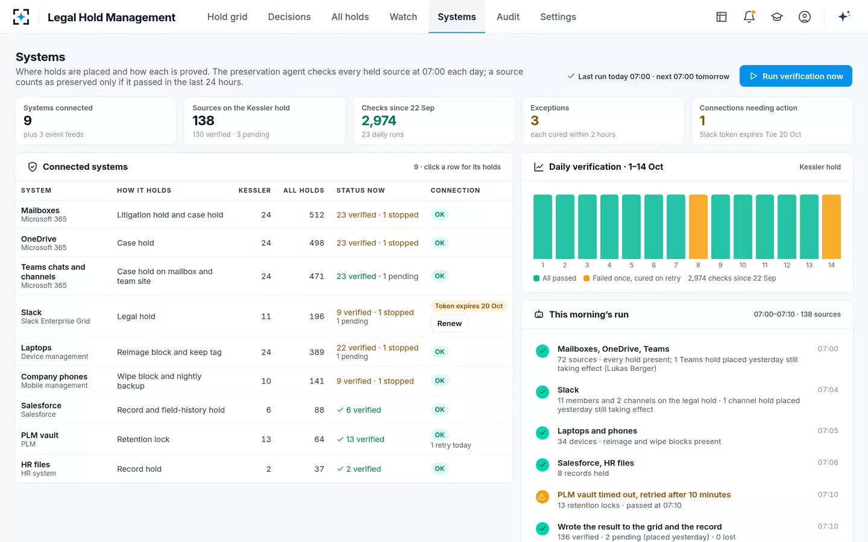Screen dimensions: 868x542
Task: Click the Status now column header
Action: 360,190
